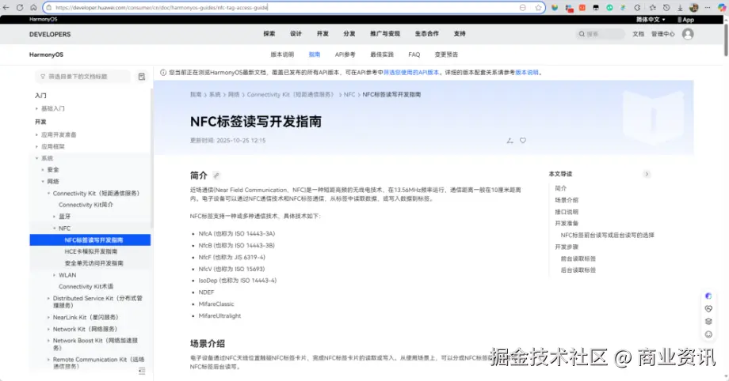The width and height of the screenshot is (729, 381).
Task: Click the zoom indicator in address bar
Action: 522,7
